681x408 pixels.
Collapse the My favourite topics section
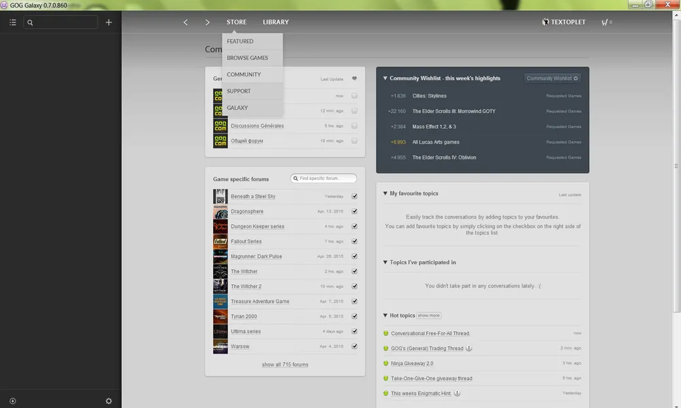[x=385, y=194]
